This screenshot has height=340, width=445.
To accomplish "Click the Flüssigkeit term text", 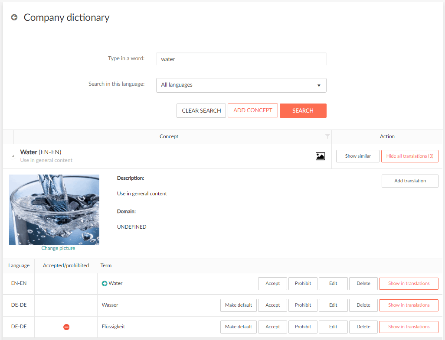I will (113, 327).
